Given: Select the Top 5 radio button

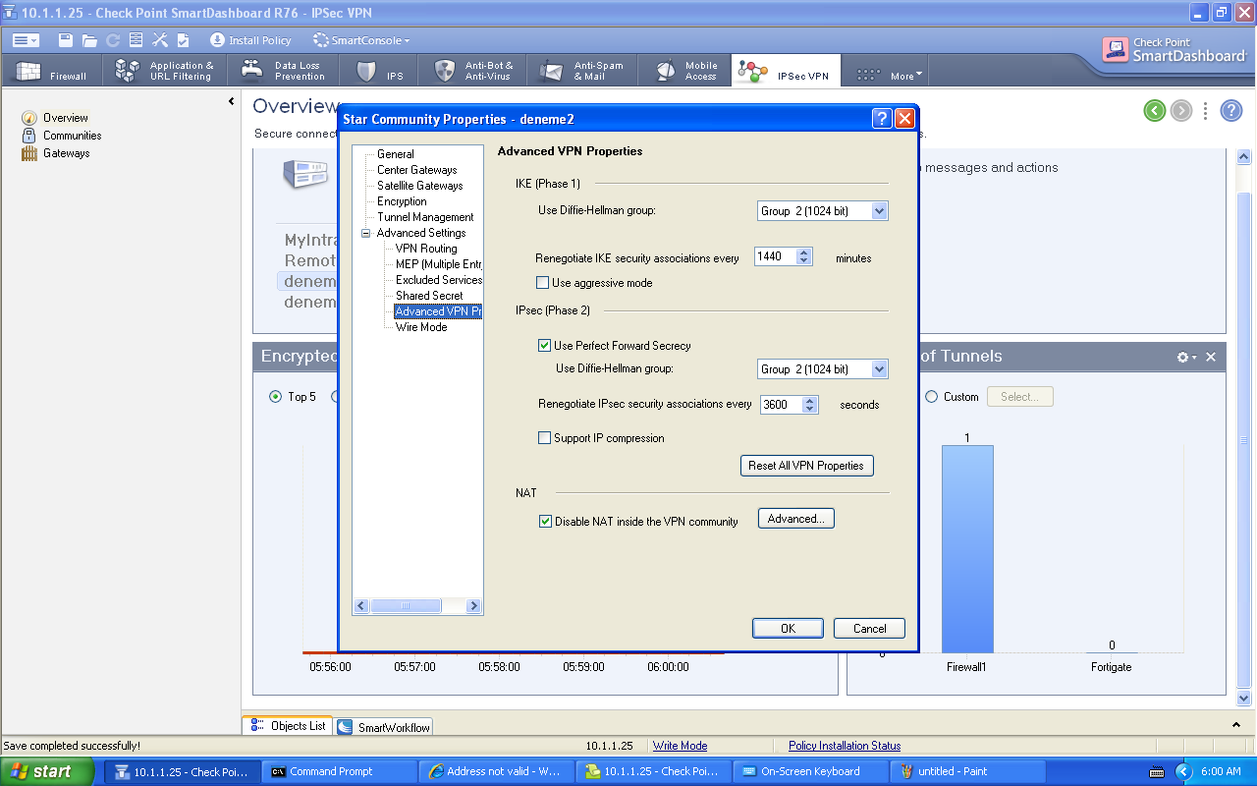Looking at the screenshot, I should tap(275, 397).
